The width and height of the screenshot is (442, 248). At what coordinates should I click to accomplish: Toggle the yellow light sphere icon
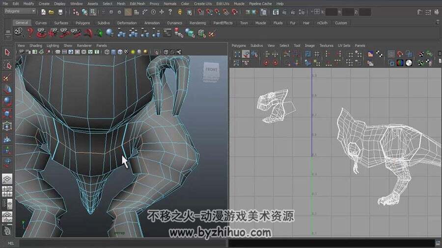click(133, 52)
